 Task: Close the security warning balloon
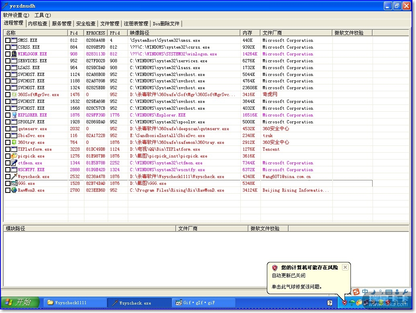[345, 267]
